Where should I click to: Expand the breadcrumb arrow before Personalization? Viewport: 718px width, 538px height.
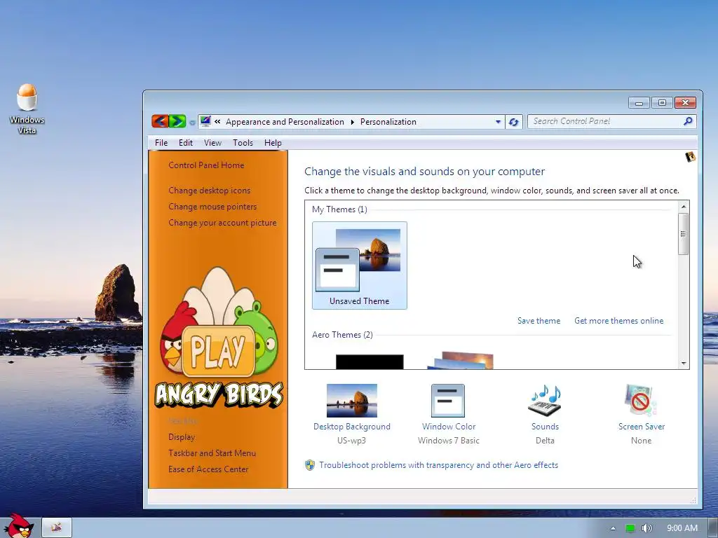[352, 122]
